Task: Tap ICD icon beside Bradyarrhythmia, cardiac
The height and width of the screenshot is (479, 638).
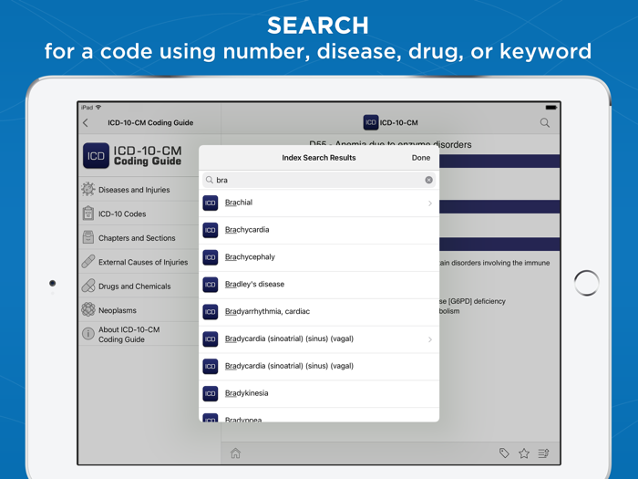Action: pos(211,312)
